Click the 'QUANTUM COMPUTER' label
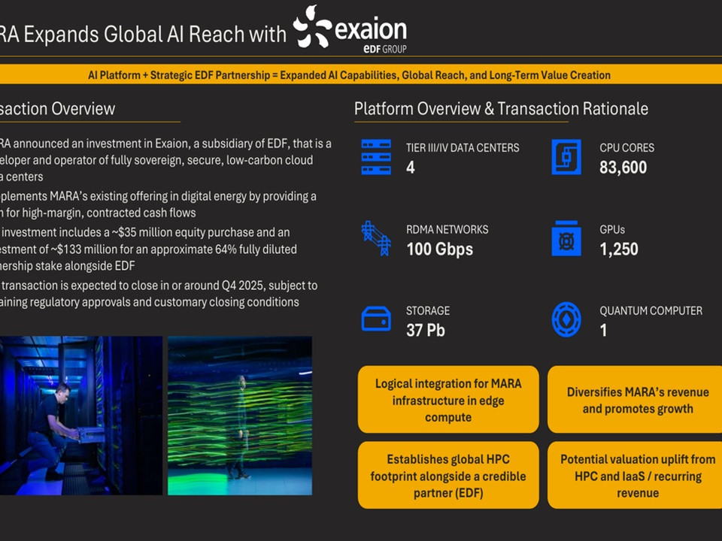Screen dimensions: 722x541 [651, 310]
